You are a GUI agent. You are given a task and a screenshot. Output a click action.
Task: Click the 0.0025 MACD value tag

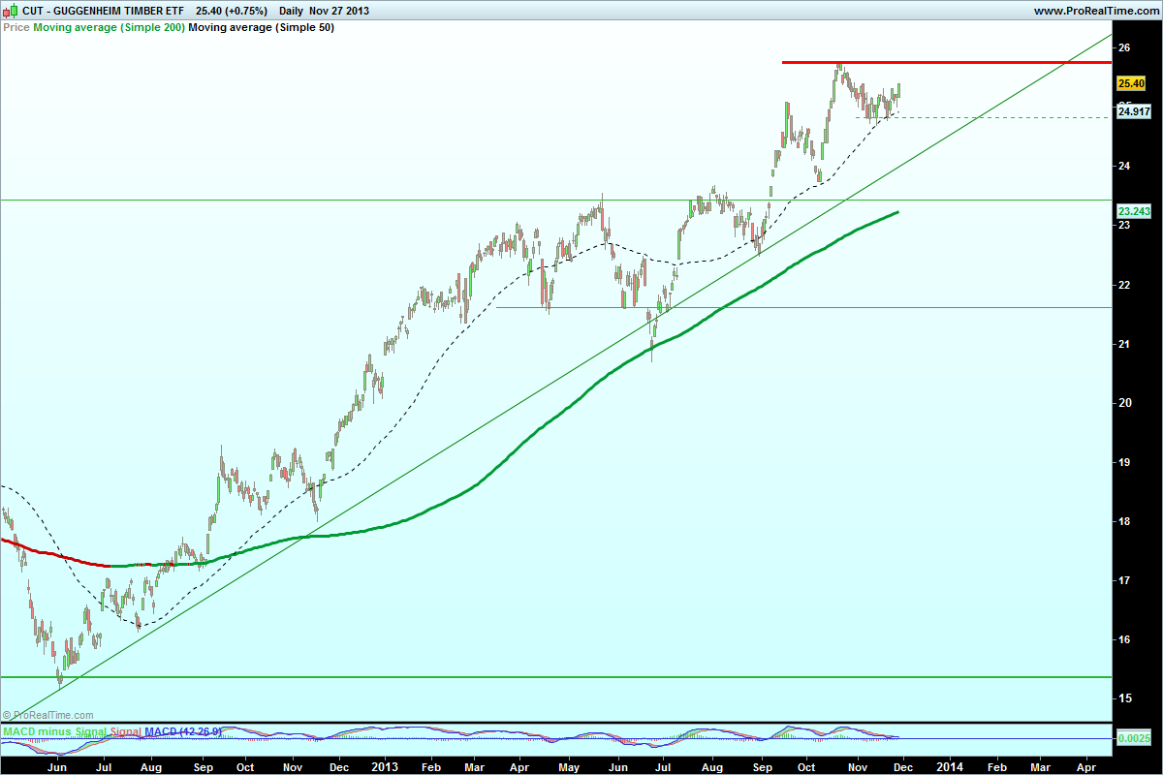[1133, 739]
